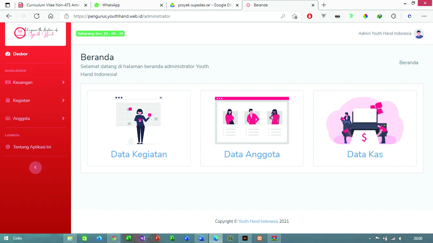Open the saved passwords key icon
This screenshot has width=433, height=243.
[x=283, y=16]
